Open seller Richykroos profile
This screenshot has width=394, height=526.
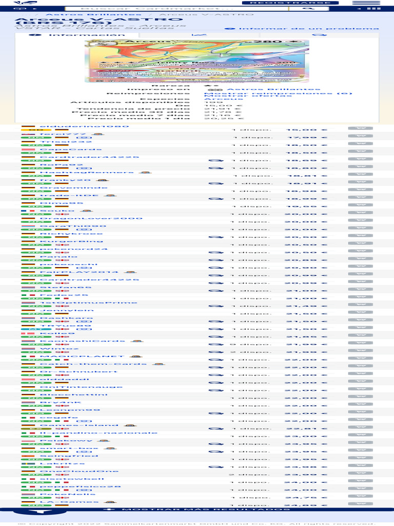tap(71, 234)
